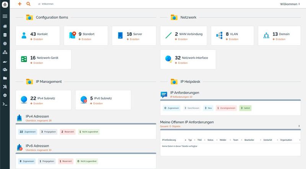Click Erstellen link under VLAN
306x169 pixels.
coord(232,39)
